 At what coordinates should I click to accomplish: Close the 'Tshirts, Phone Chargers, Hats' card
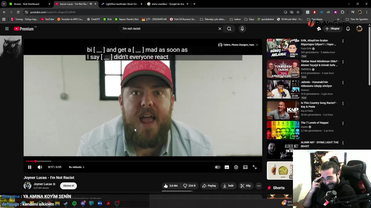[x=257, y=45]
